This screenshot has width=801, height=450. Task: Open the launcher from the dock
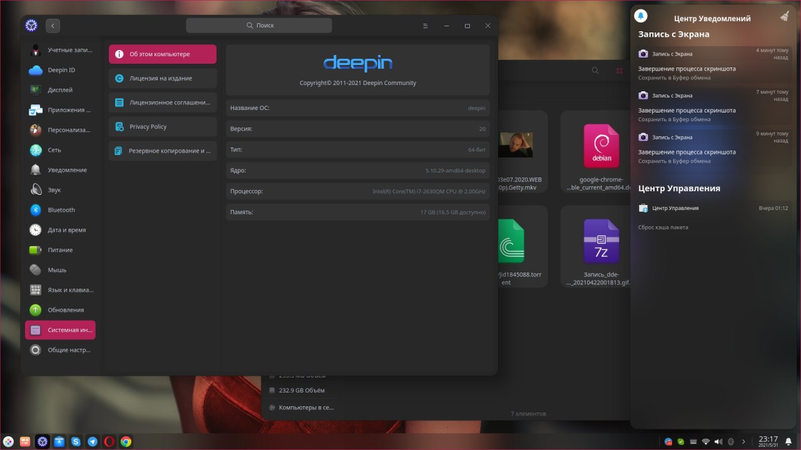pos(9,441)
